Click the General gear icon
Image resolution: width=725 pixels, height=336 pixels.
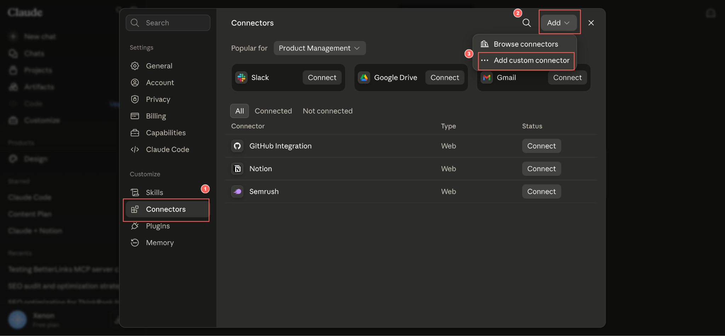pyautogui.click(x=135, y=66)
